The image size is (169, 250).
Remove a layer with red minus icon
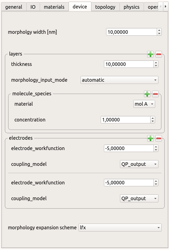159,54
